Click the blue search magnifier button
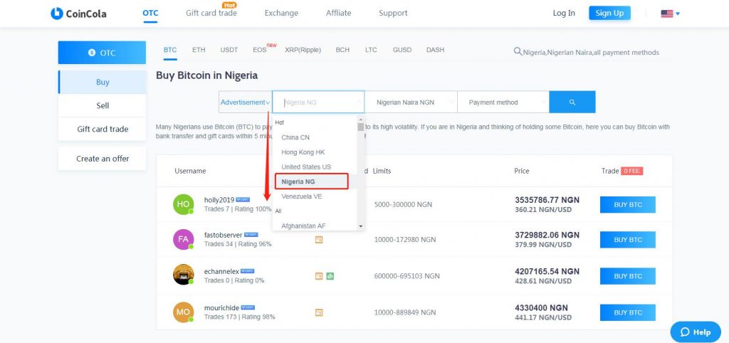 pos(572,102)
